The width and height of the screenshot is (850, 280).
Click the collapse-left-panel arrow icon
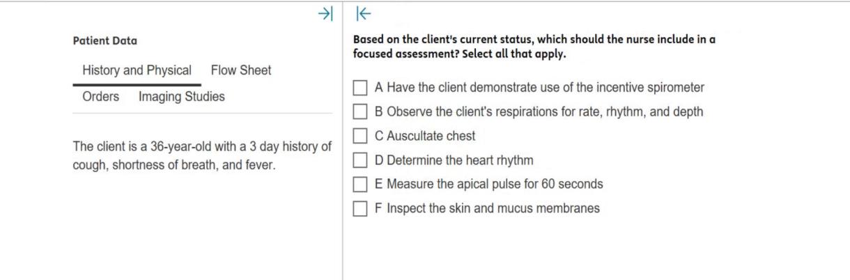(325, 13)
